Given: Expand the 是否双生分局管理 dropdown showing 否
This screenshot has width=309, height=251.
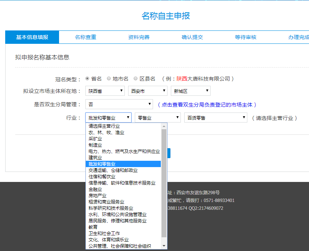Looking at the screenshot, I should click(x=118, y=104).
